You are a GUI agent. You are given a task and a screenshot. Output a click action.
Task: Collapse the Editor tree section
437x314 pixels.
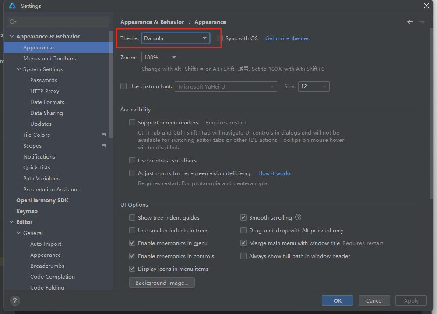(11, 222)
